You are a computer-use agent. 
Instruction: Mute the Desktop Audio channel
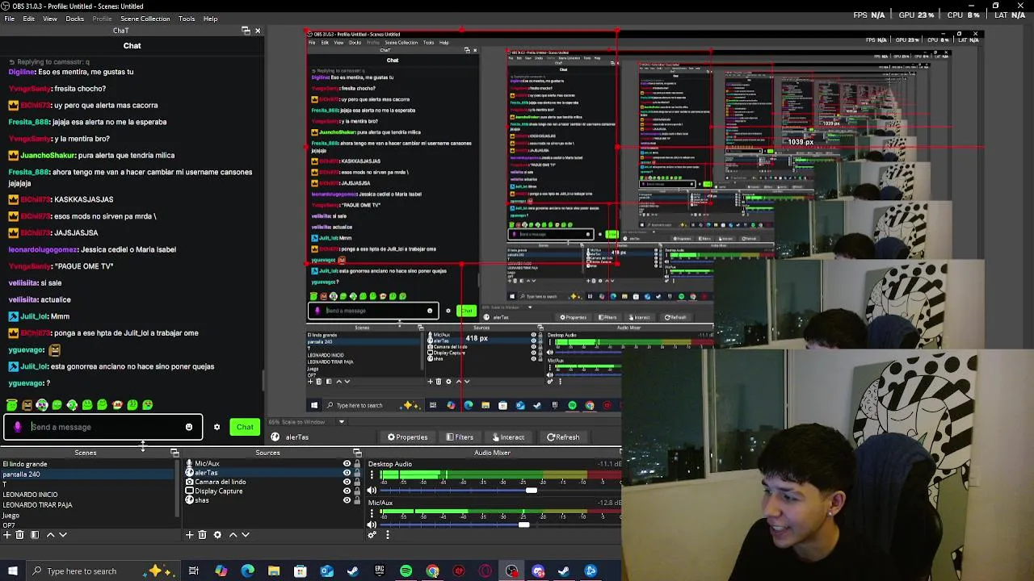tap(372, 490)
